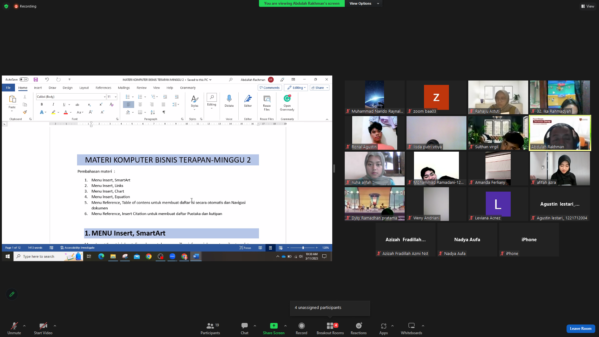The image size is (599, 337).
Task: Expand audio options arrow next to Unmute
Action: (24, 326)
